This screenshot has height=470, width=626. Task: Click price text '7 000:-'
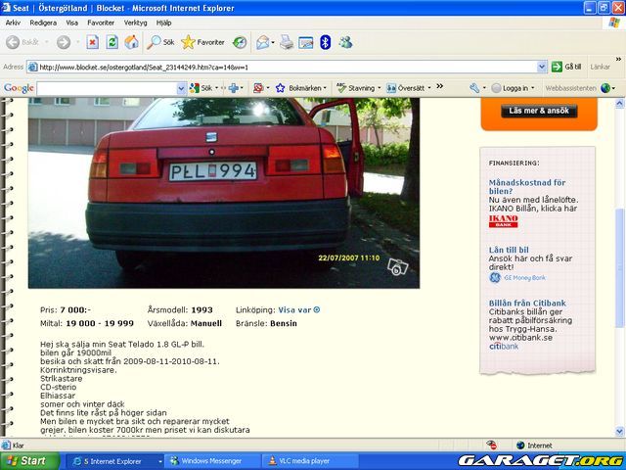(75, 309)
